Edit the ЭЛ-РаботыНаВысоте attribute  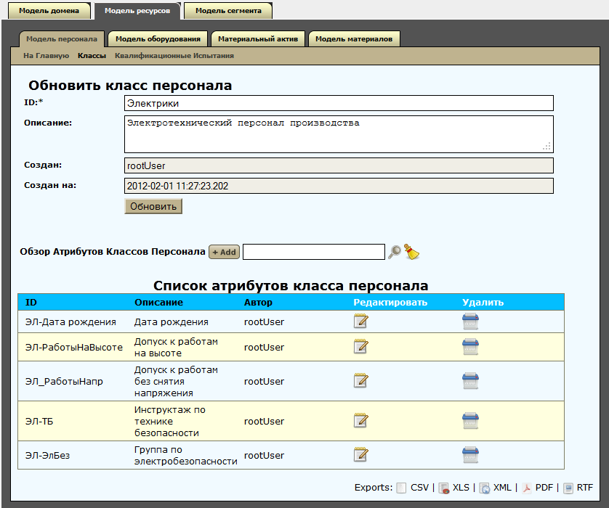[x=360, y=347]
